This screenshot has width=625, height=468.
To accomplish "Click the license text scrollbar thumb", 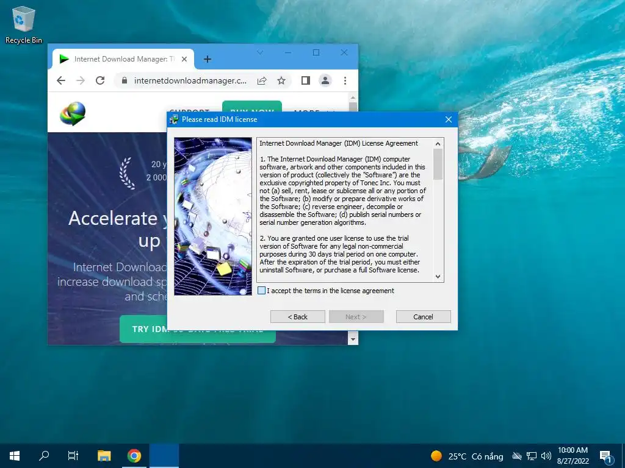I will click(438, 165).
